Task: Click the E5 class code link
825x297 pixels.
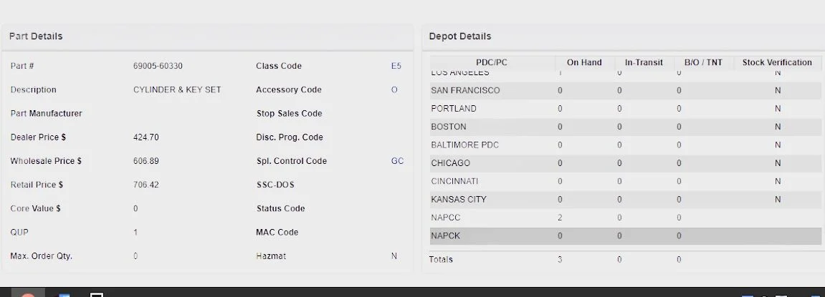Action: coord(396,66)
